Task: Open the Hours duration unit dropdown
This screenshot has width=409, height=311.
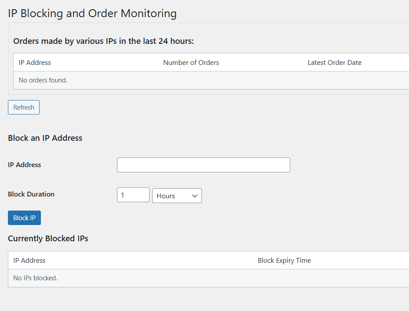Action: pos(177,196)
